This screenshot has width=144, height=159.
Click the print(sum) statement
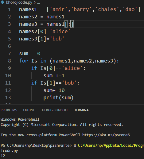(58, 98)
